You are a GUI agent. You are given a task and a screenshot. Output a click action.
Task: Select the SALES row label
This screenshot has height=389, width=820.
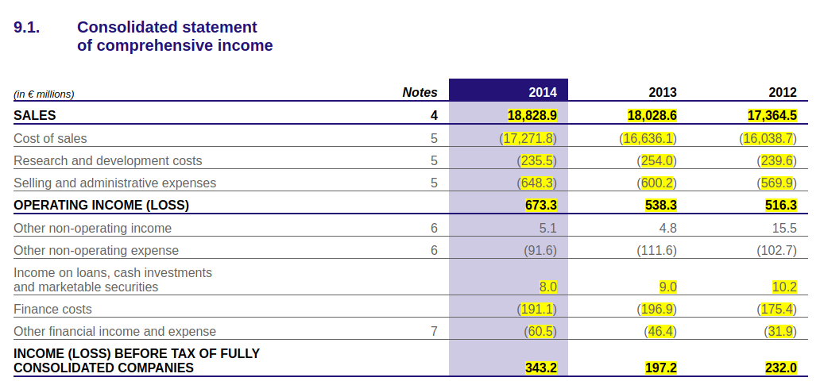click(x=34, y=116)
